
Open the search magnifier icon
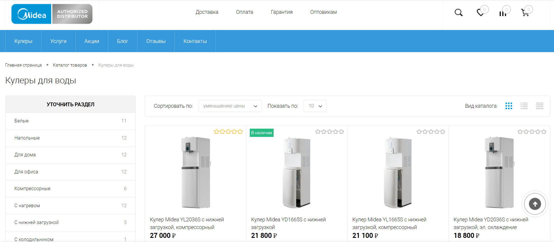459,12
